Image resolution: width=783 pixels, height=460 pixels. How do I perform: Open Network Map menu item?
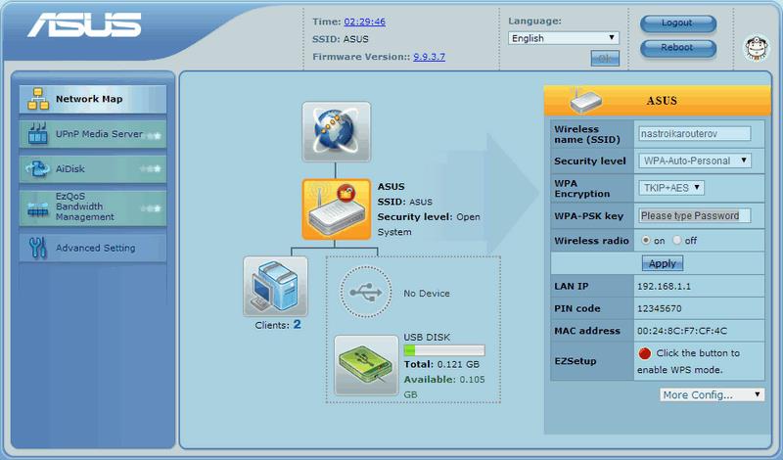coord(93,99)
